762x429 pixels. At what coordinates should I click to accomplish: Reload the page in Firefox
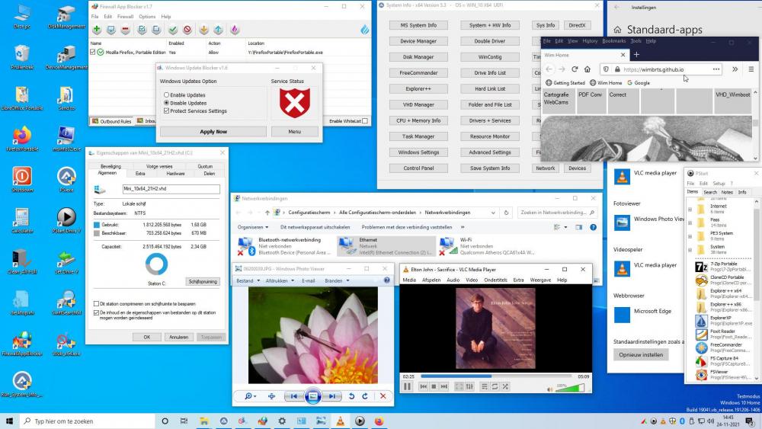coord(576,69)
